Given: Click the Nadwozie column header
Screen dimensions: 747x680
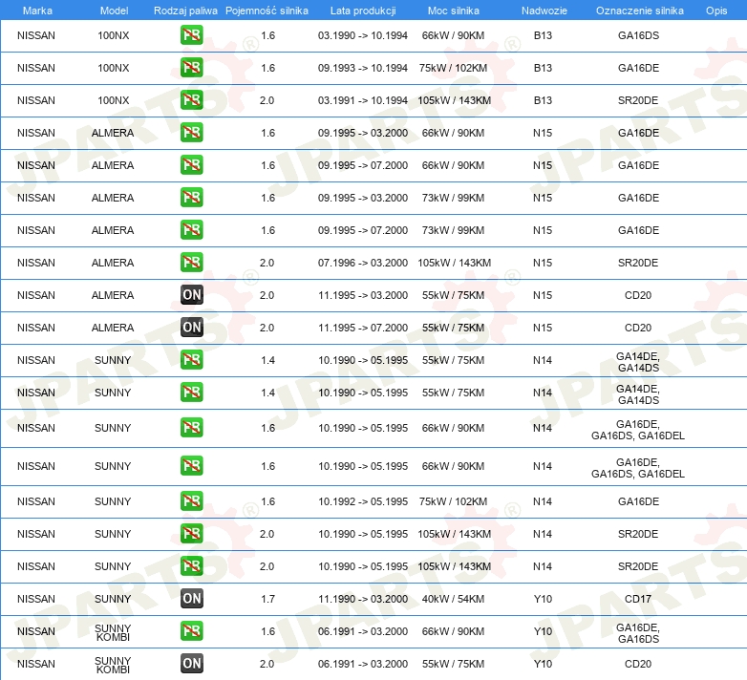Looking at the screenshot, I should coord(544,11).
